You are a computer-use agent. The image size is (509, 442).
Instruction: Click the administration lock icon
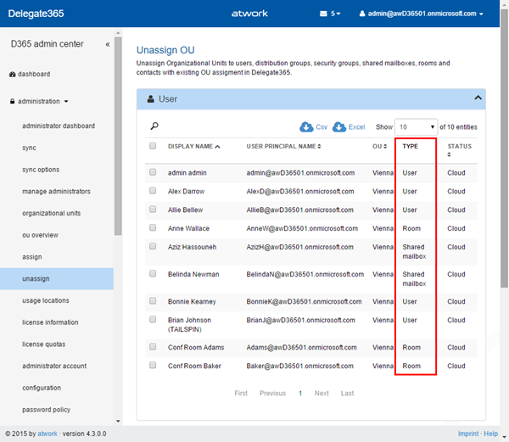tap(12, 101)
